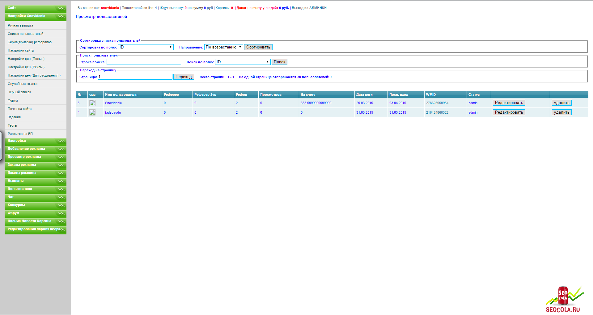Open the sort field ID dropdown
Viewport: 593px width, 315px height.
(146, 47)
